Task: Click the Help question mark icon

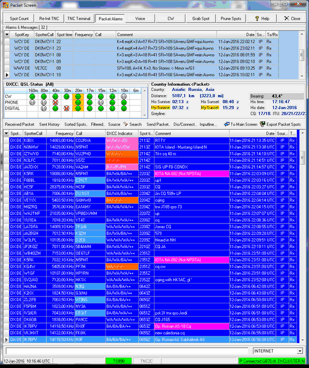Action: pyautogui.click(x=257, y=19)
